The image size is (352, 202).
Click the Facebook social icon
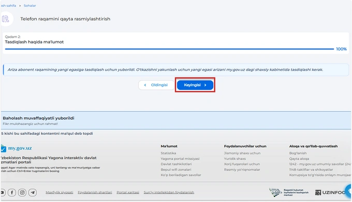(x=12, y=192)
